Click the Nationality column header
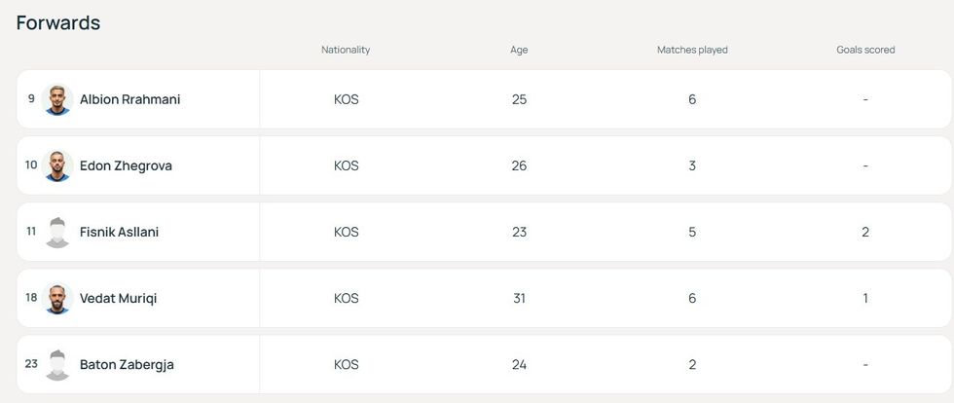954x403 pixels. [x=346, y=50]
